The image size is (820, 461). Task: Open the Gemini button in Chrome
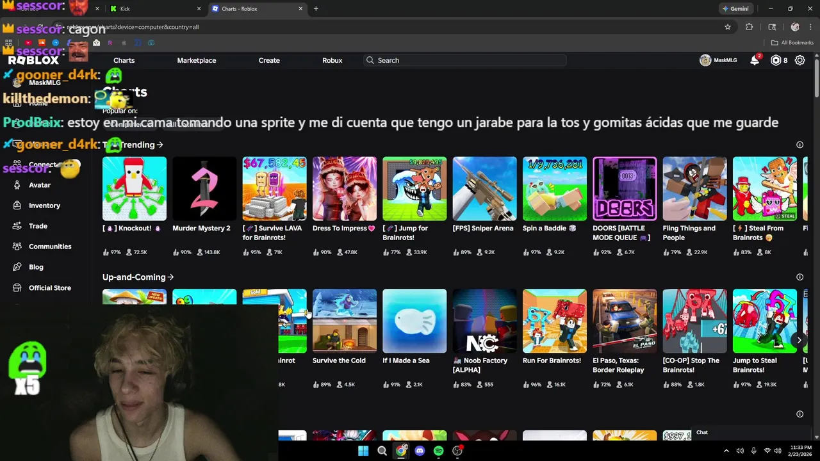(735, 9)
